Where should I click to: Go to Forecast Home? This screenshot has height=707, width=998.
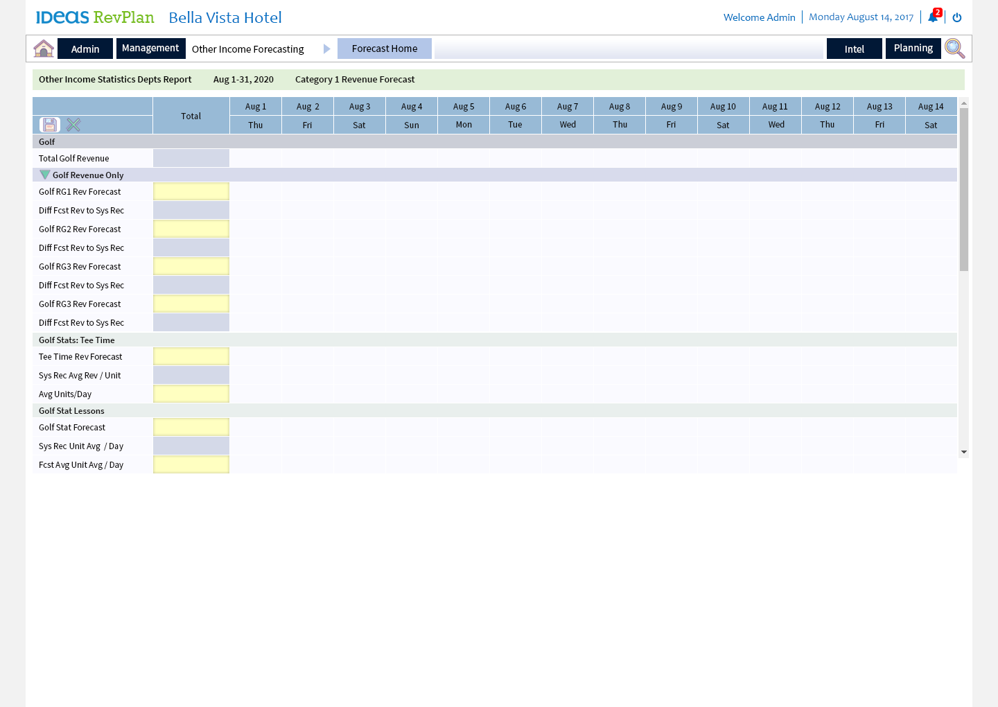(x=385, y=49)
